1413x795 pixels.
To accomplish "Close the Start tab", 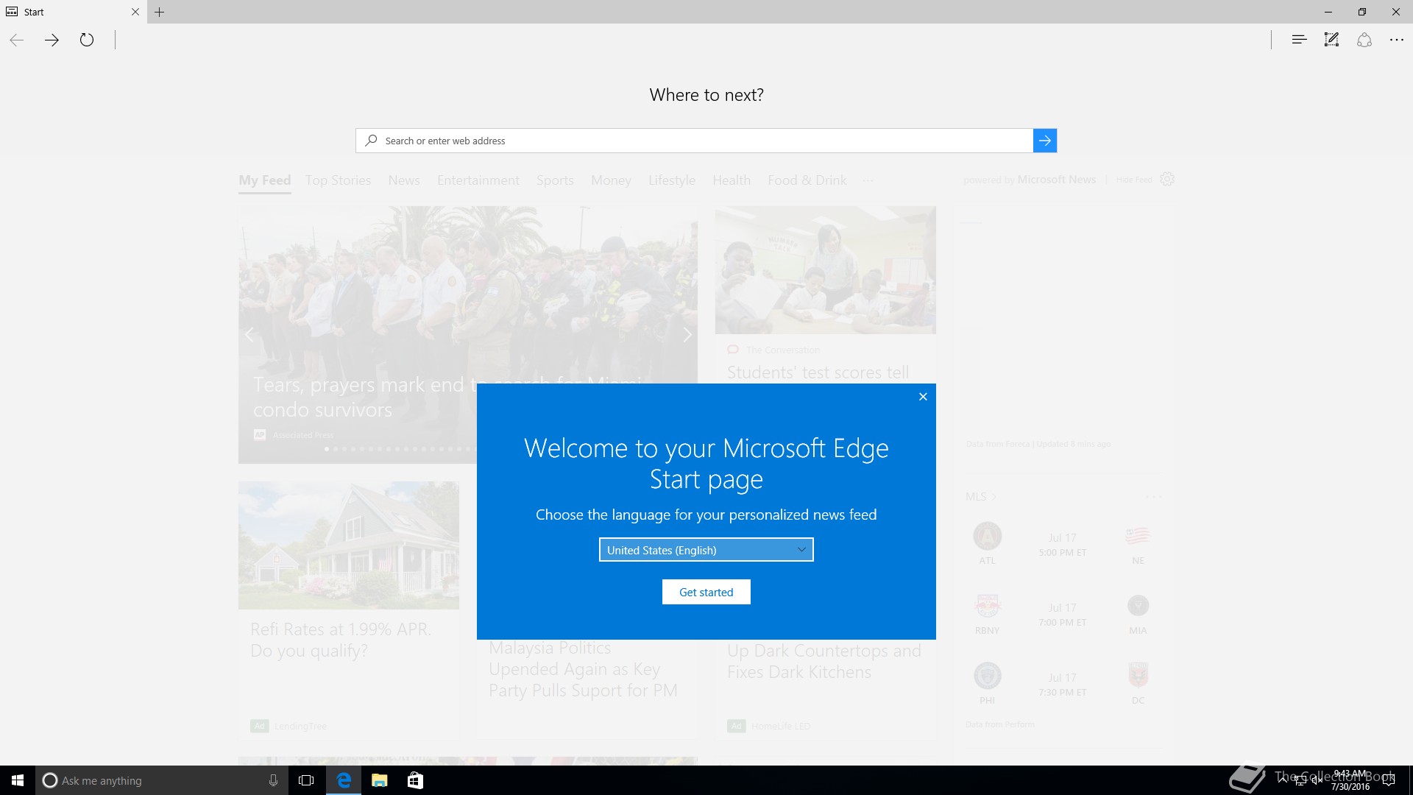I will (135, 12).
